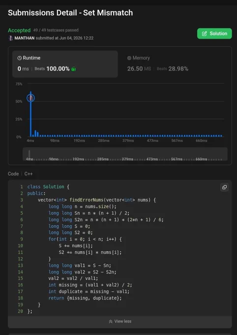This screenshot has width=237, height=335.
Task: Click the C++ language label
Action: [29, 174]
